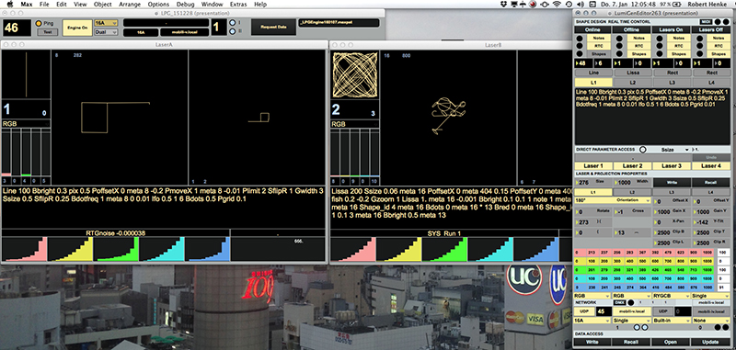Toggle the Direct Parameter Access circle
The width and height of the screenshot is (736, 350).
[642, 150]
